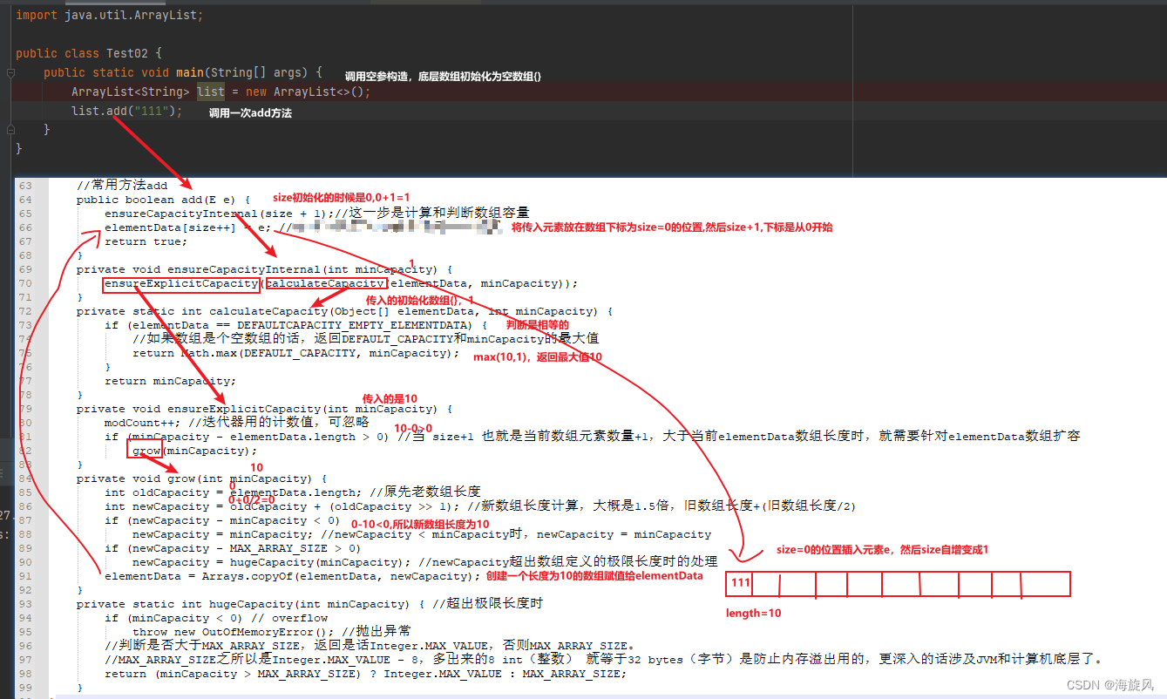This screenshot has height=699, width=1167.
Task: Select the Test02 class name
Action: 127,53
